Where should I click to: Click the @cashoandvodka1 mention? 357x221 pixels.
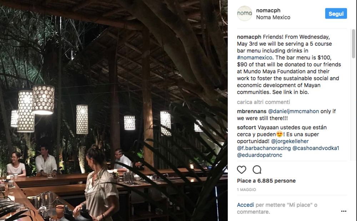(316, 148)
